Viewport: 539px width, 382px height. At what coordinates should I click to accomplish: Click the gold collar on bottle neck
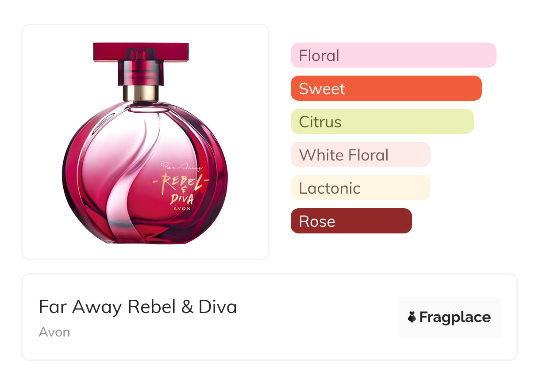click(x=141, y=92)
